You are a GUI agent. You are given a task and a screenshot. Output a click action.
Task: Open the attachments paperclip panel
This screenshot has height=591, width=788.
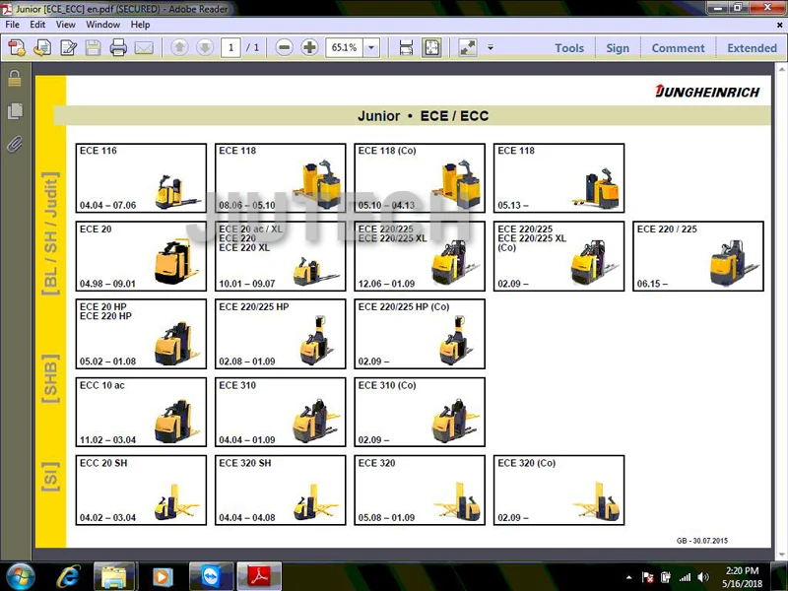click(x=15, y=145)
